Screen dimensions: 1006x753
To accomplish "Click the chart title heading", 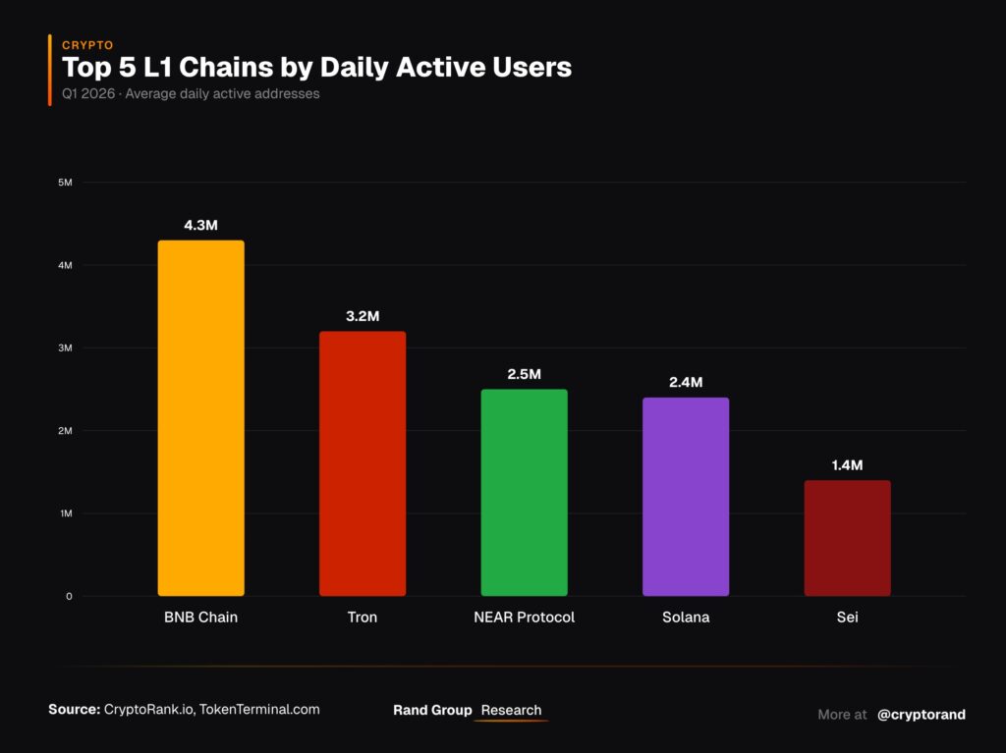I will 317,68.
